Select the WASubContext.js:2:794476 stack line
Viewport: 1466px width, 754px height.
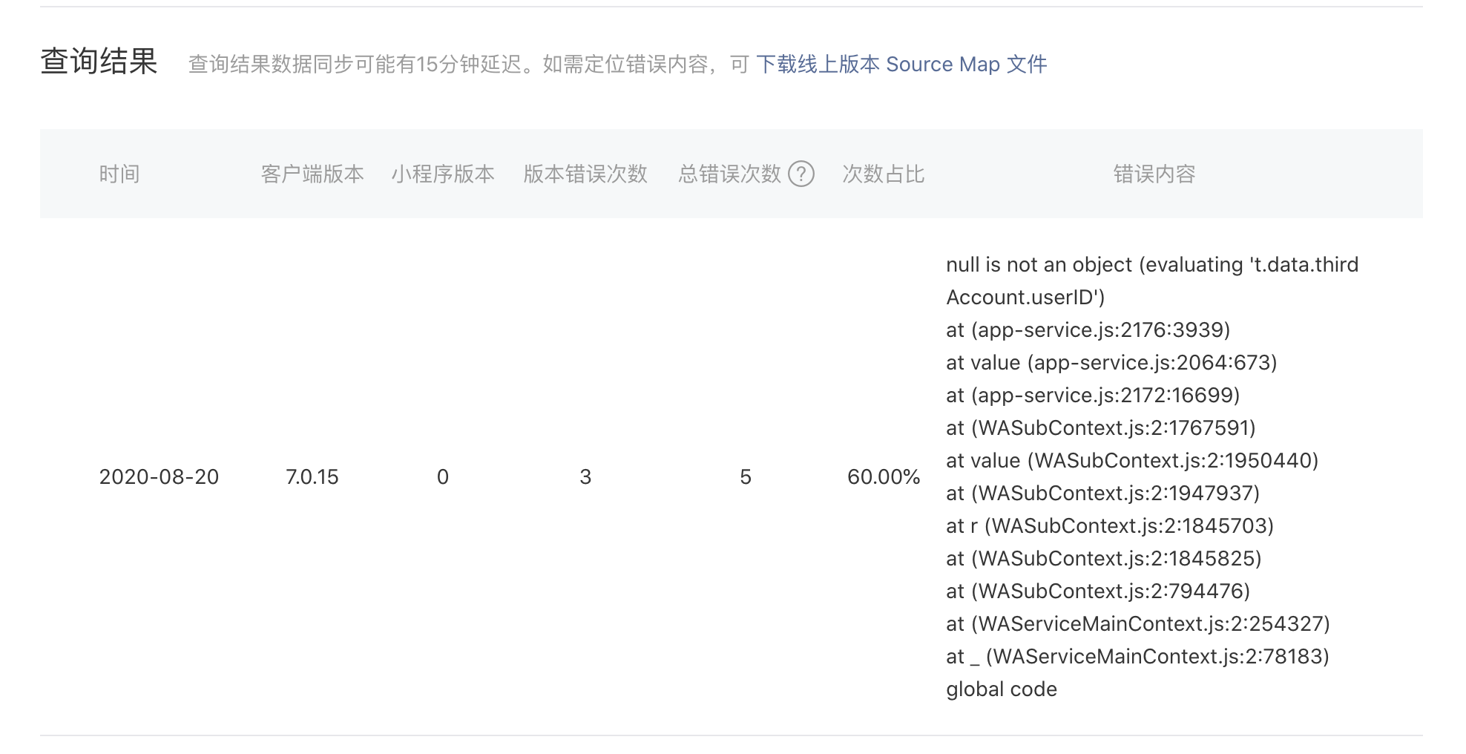tap(1098, 591)
